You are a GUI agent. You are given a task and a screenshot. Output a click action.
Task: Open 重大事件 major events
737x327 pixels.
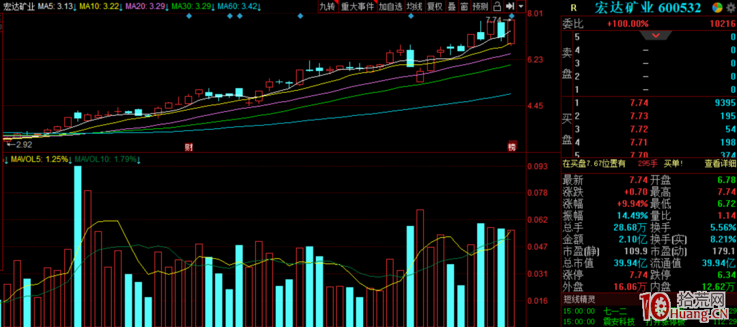357,7
